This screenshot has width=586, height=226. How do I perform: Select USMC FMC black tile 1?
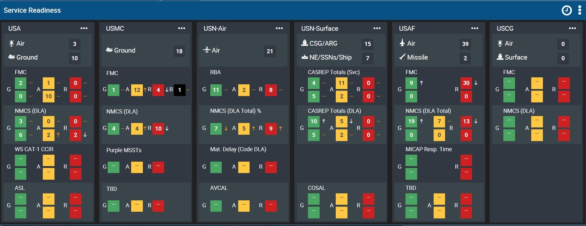point(180,90)
